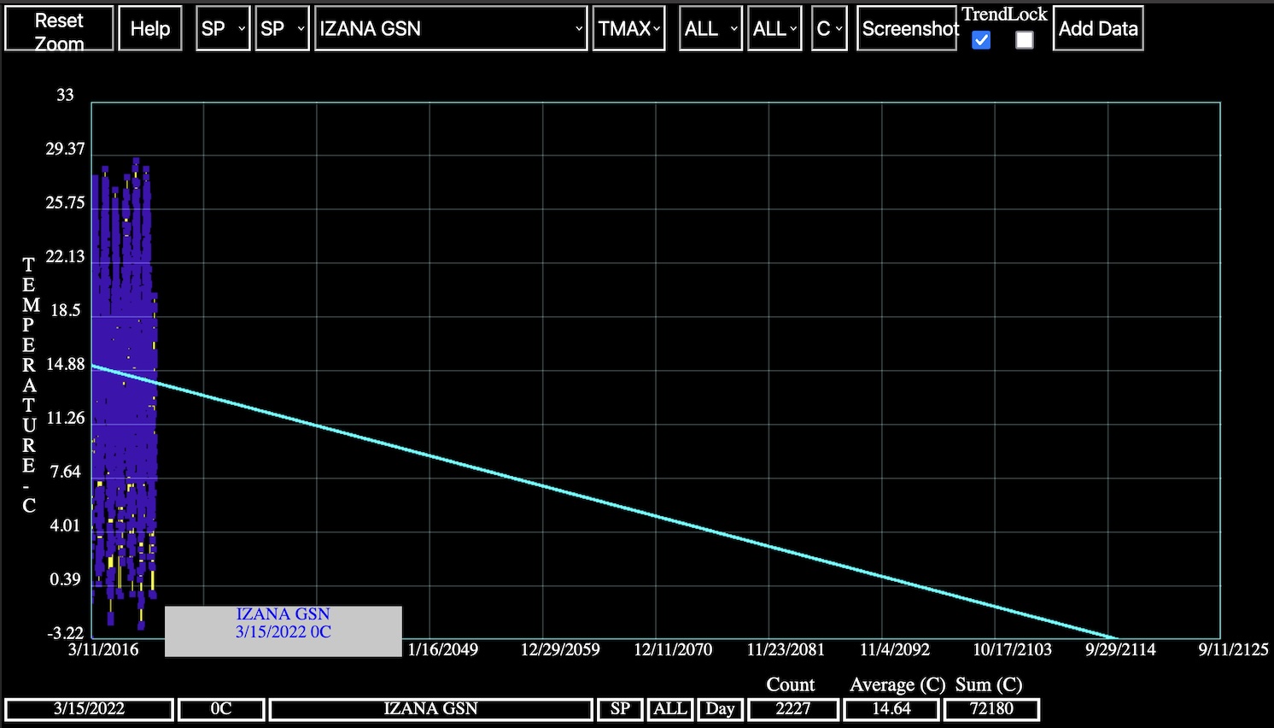Click the 0C temperature value field
Image resolution: width=1274 pixels, height=728 pixels.
221,709
